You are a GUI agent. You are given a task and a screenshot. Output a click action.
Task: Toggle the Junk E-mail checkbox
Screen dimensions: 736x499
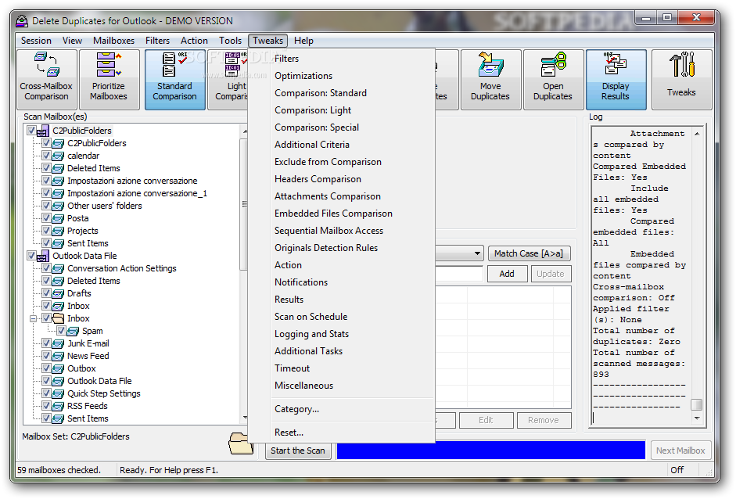46,343
